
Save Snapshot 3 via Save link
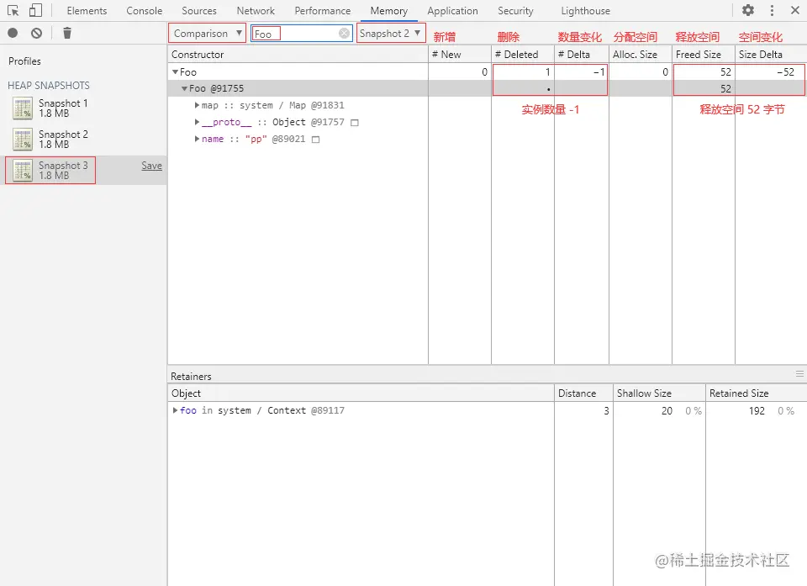[152, 166]
